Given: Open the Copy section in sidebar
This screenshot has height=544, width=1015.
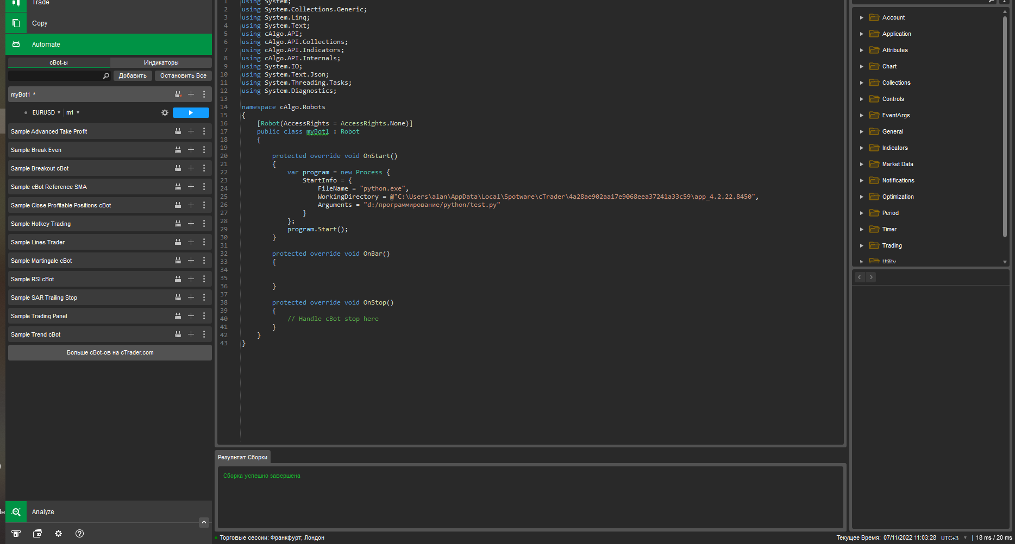Looking at the screenshot, I should click(109, 23).
